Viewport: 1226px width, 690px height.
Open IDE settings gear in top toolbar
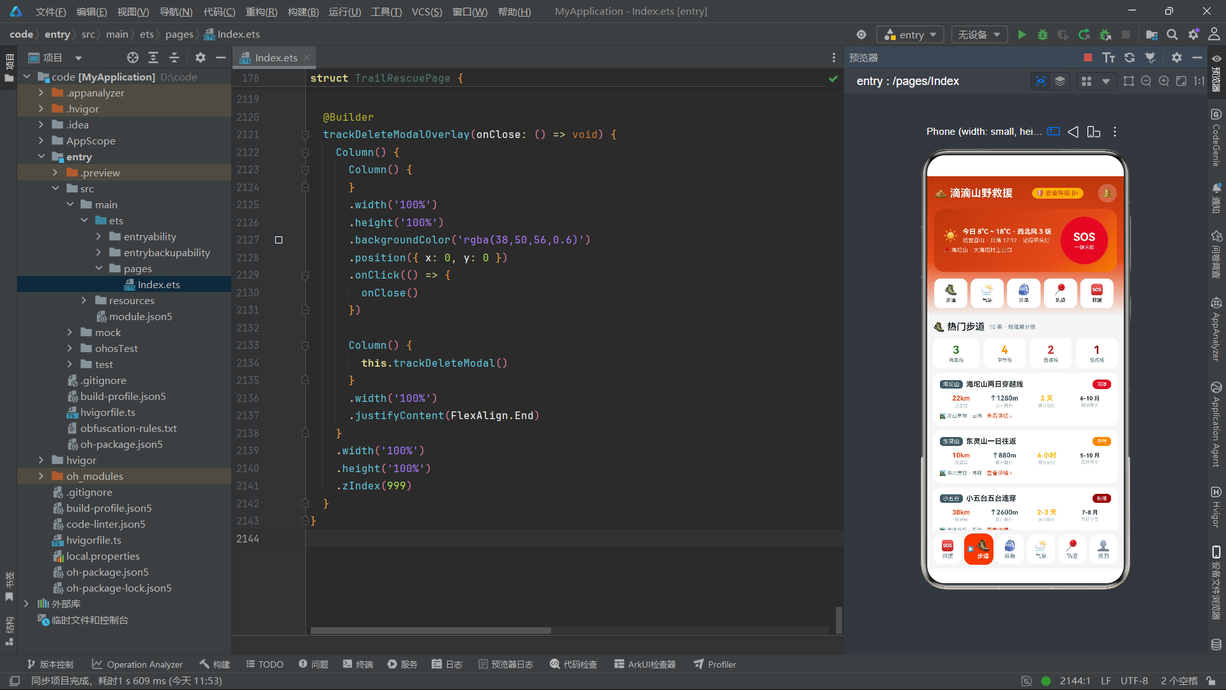(x=1193, y=34)
